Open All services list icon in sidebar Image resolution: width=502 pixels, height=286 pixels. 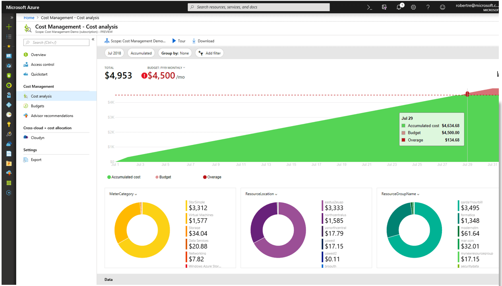(9, 36)
